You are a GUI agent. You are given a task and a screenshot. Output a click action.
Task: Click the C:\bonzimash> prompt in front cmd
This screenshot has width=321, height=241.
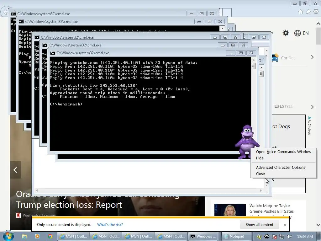(66, 104)
